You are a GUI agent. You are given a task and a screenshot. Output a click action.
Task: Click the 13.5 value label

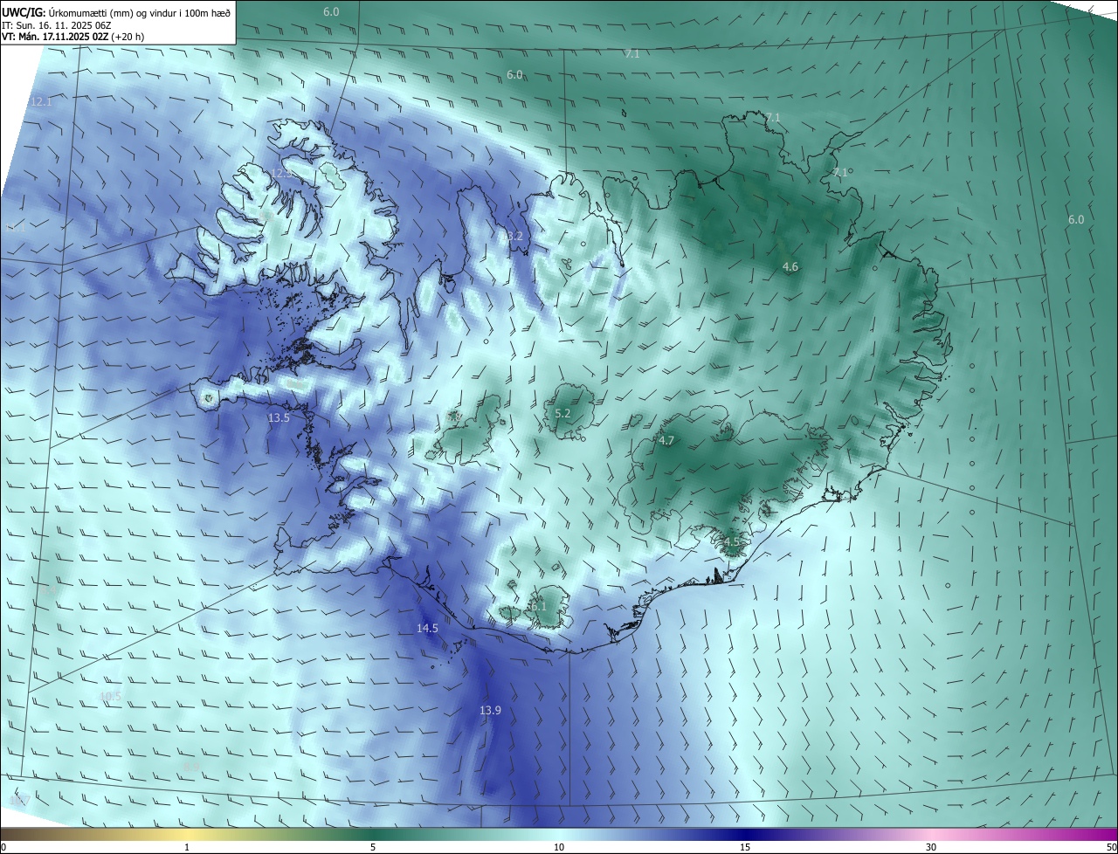coord(278,418)
